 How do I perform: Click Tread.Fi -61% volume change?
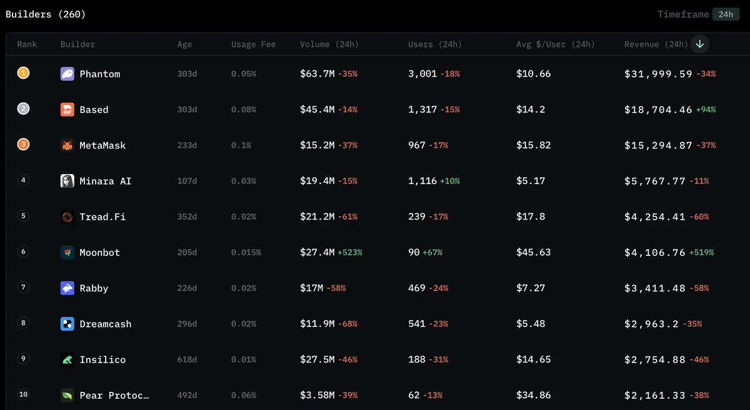coord(347,217)
